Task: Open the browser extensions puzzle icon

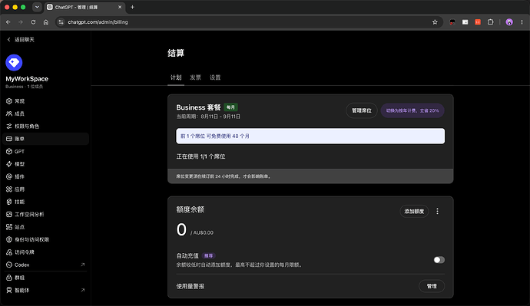Action: coord(491,22)
